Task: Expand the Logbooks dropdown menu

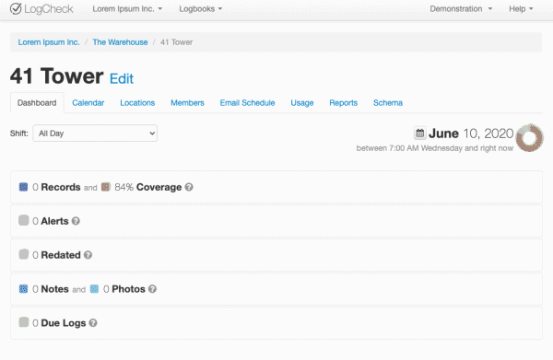Action: tap(201, 9)
